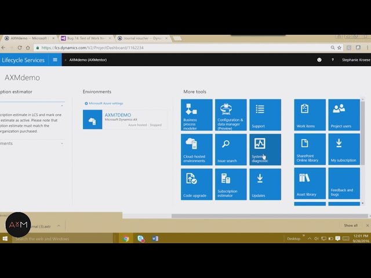The image size is (371, 278).
Task: Click Search the web and Windows box
Action: [x=62, y=239]
